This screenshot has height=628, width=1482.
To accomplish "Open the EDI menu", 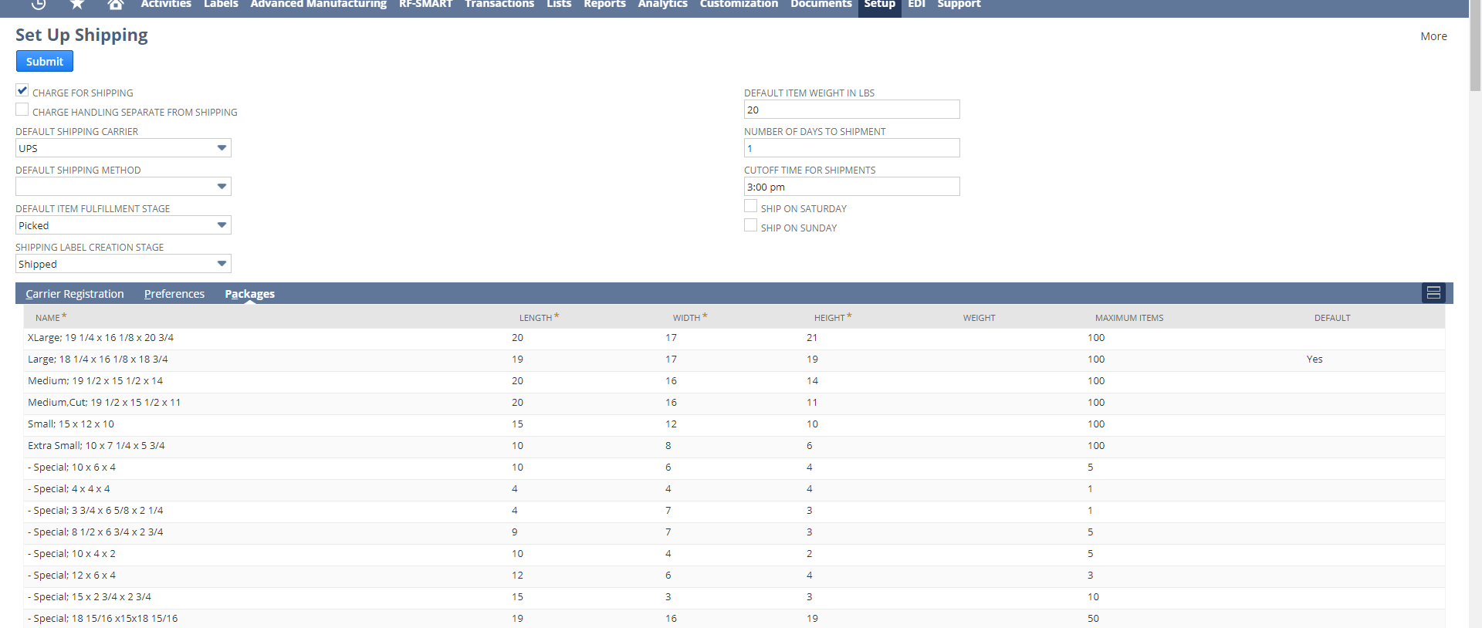I will click(x=916, y=5).
